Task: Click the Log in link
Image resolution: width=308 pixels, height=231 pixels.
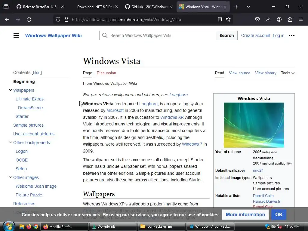Action: (x=279, y=35)
